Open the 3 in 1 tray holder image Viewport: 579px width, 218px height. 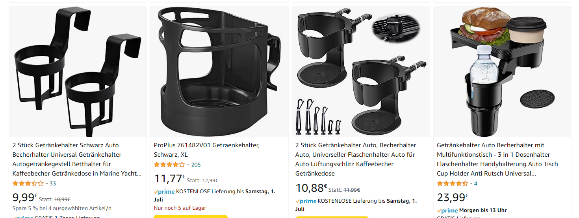(502, 71)
